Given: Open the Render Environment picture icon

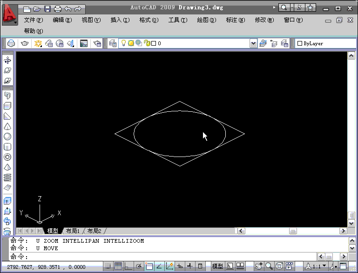Looking at the screenshot, I should coord(83,43).
